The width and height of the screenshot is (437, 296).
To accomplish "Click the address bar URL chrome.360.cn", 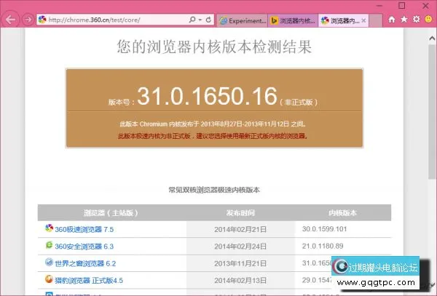I will pos(94,20).
